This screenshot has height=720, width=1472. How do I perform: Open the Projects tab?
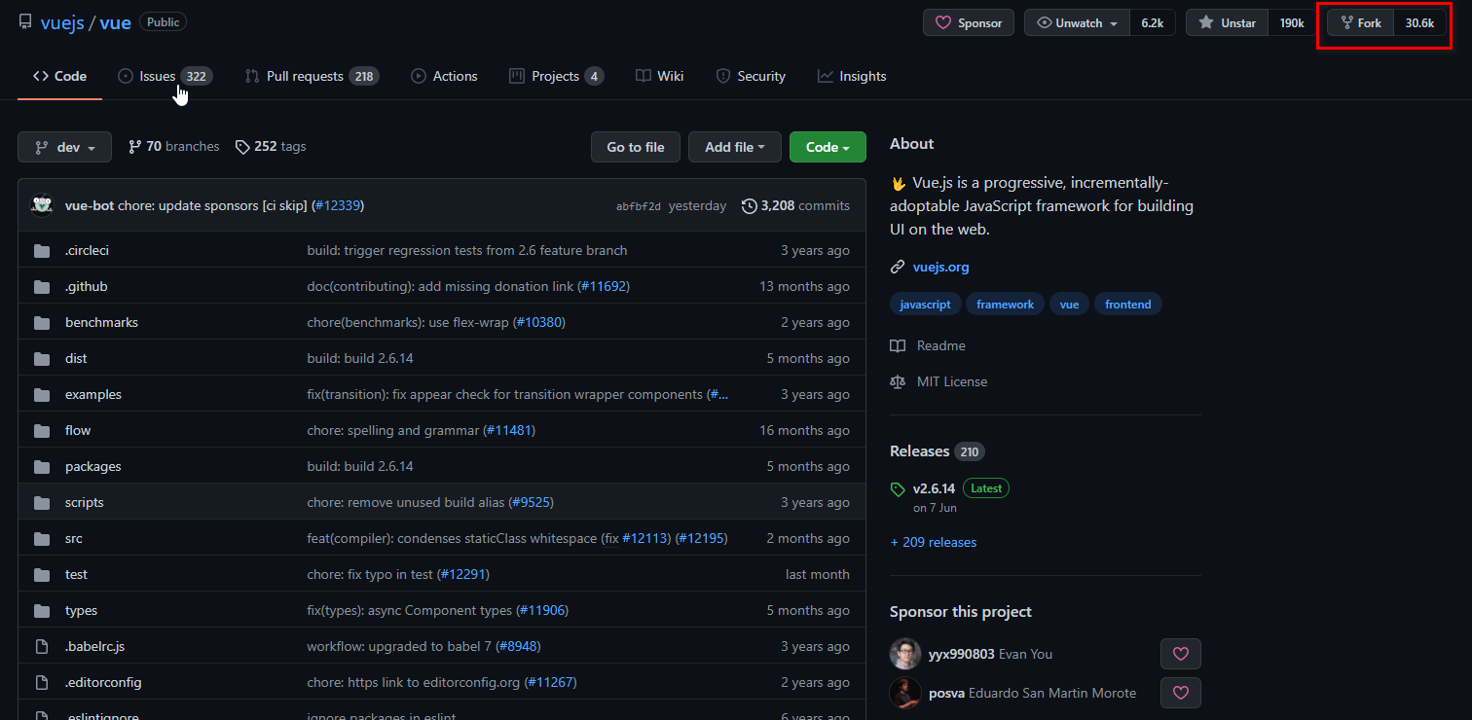556,76
